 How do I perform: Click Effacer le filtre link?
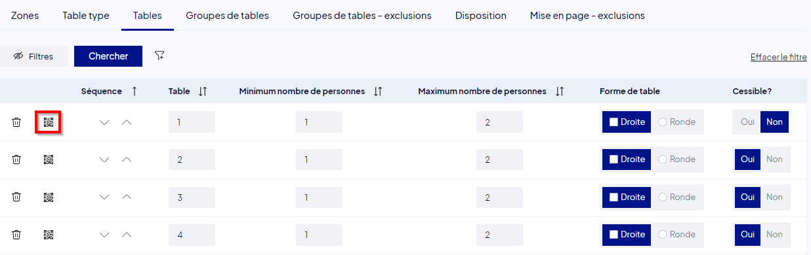point(778,57)
